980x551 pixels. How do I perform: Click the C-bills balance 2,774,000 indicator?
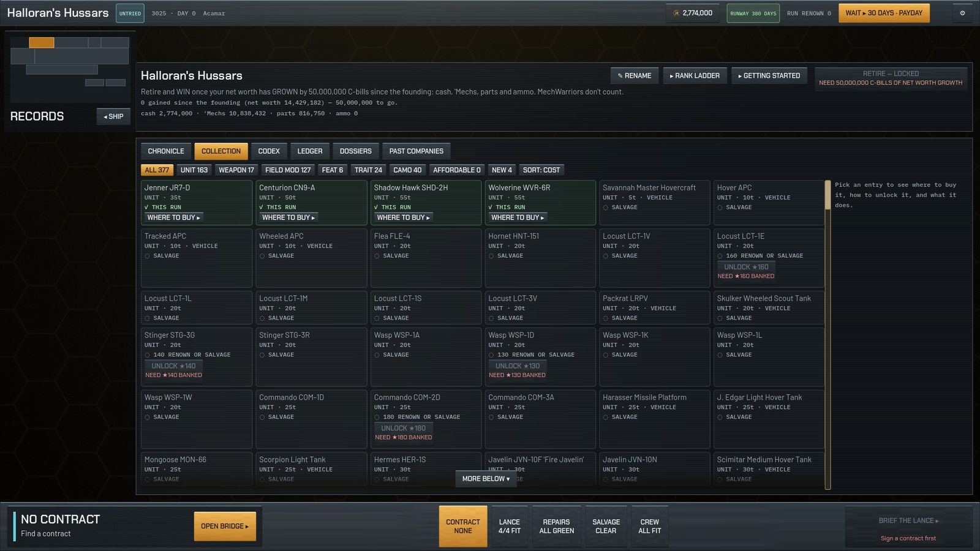point(693,13)
